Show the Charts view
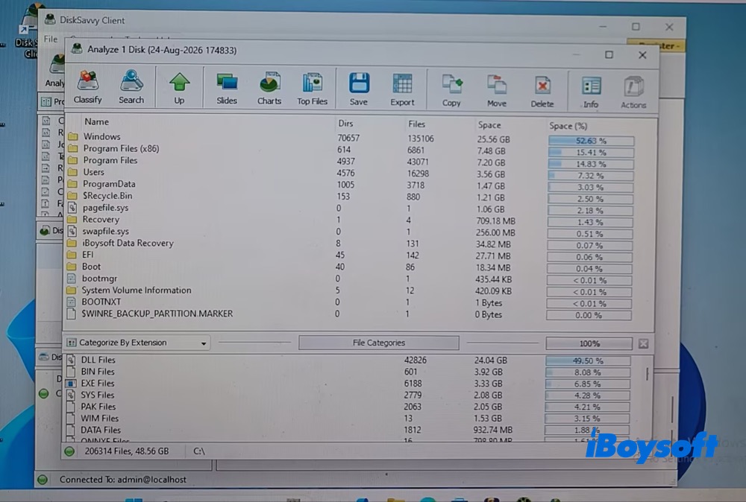Image resolution: width=746 pixels, height=502 pixels. (x=269, y=89)
